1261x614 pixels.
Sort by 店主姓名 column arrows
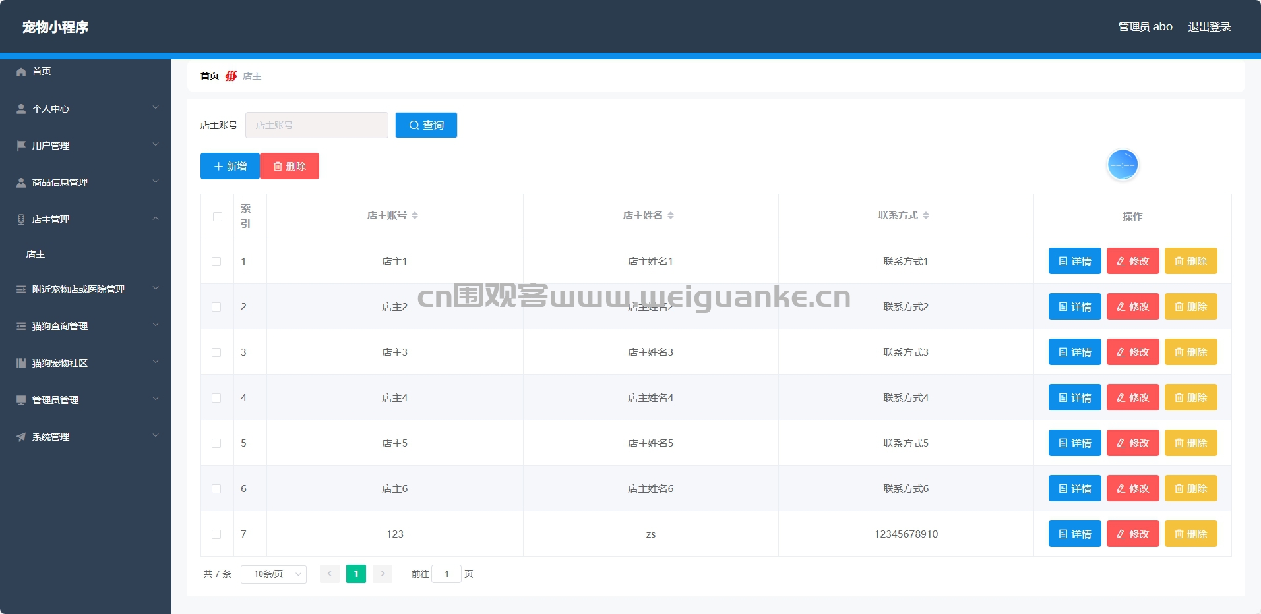671,215
